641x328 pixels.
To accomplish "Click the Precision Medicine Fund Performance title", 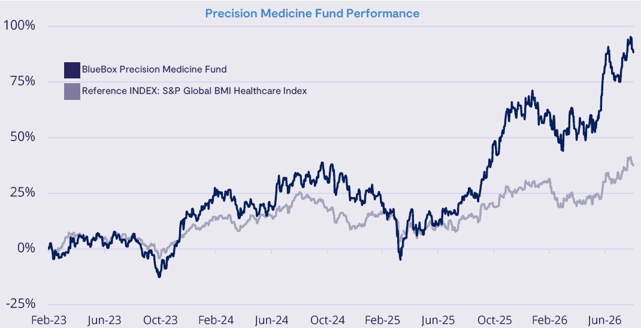I will click(312, 14).
